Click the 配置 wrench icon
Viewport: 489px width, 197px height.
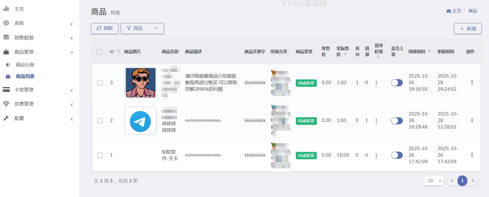click(6, 118)
